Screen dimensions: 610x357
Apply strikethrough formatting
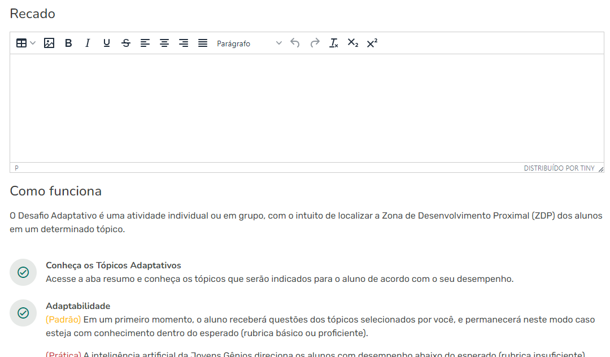click(126, 43)
